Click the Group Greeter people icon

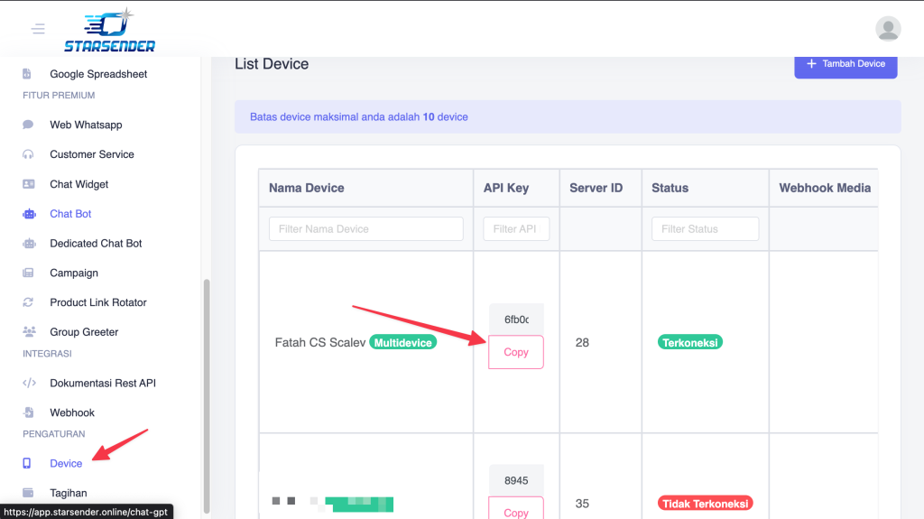[x=28, y=332]
